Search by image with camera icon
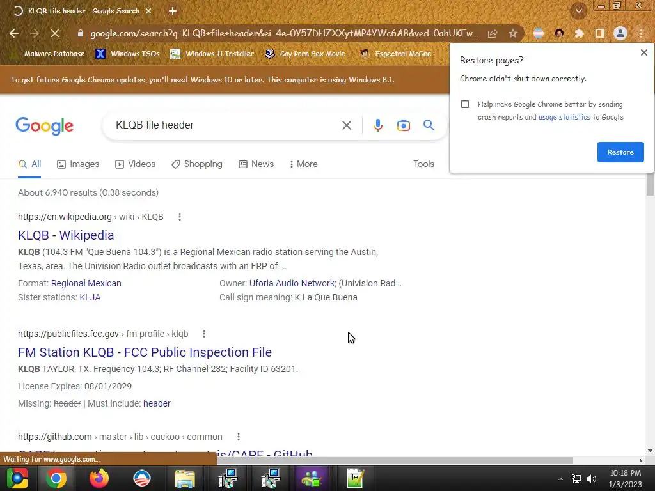Viewport: 655px width, 491px height. pyautogui.click(x=403, y=125)
